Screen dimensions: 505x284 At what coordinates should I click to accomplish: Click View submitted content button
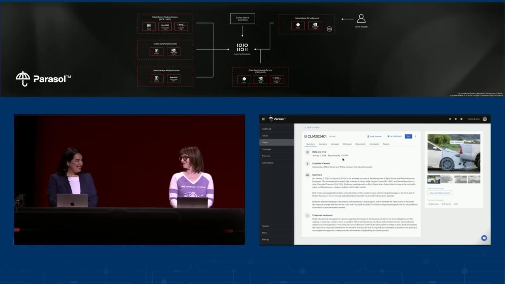click(x=440, y=193)
